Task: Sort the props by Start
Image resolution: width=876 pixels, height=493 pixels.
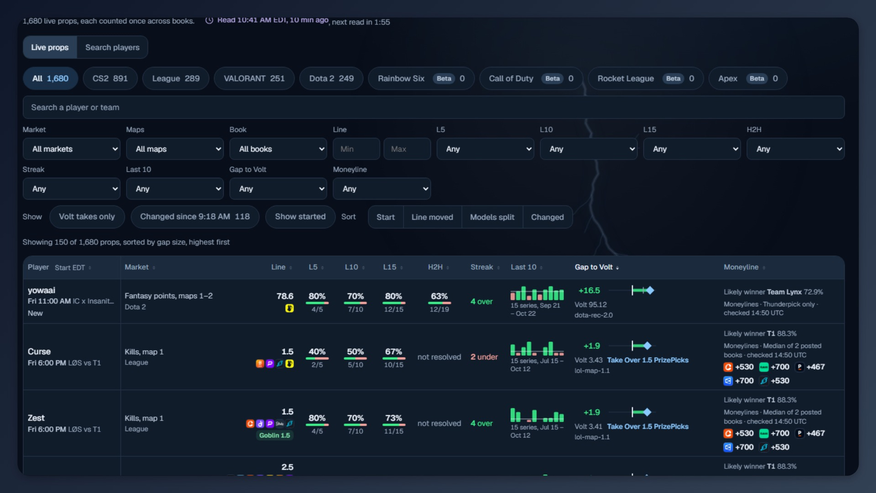Action: [386, 217]
